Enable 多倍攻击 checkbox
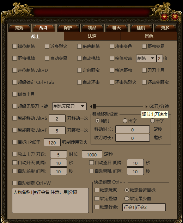Viewport: 183px width, 223px height. [112, 58]
